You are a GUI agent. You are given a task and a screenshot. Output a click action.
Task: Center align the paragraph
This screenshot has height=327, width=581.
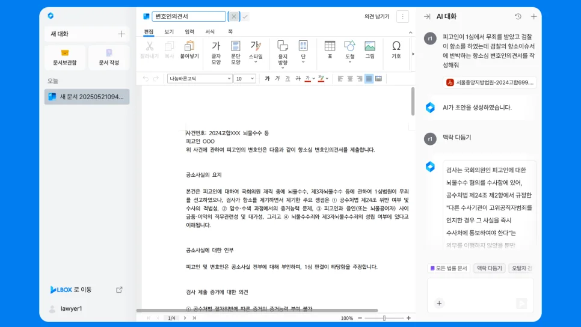point(350,79)
